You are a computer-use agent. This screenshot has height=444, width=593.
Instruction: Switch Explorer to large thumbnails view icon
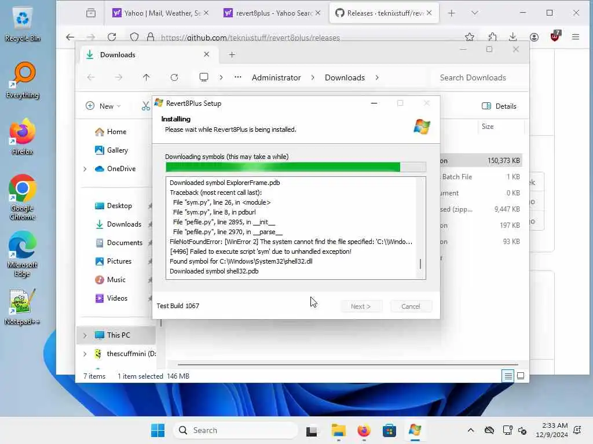(521, 376)
